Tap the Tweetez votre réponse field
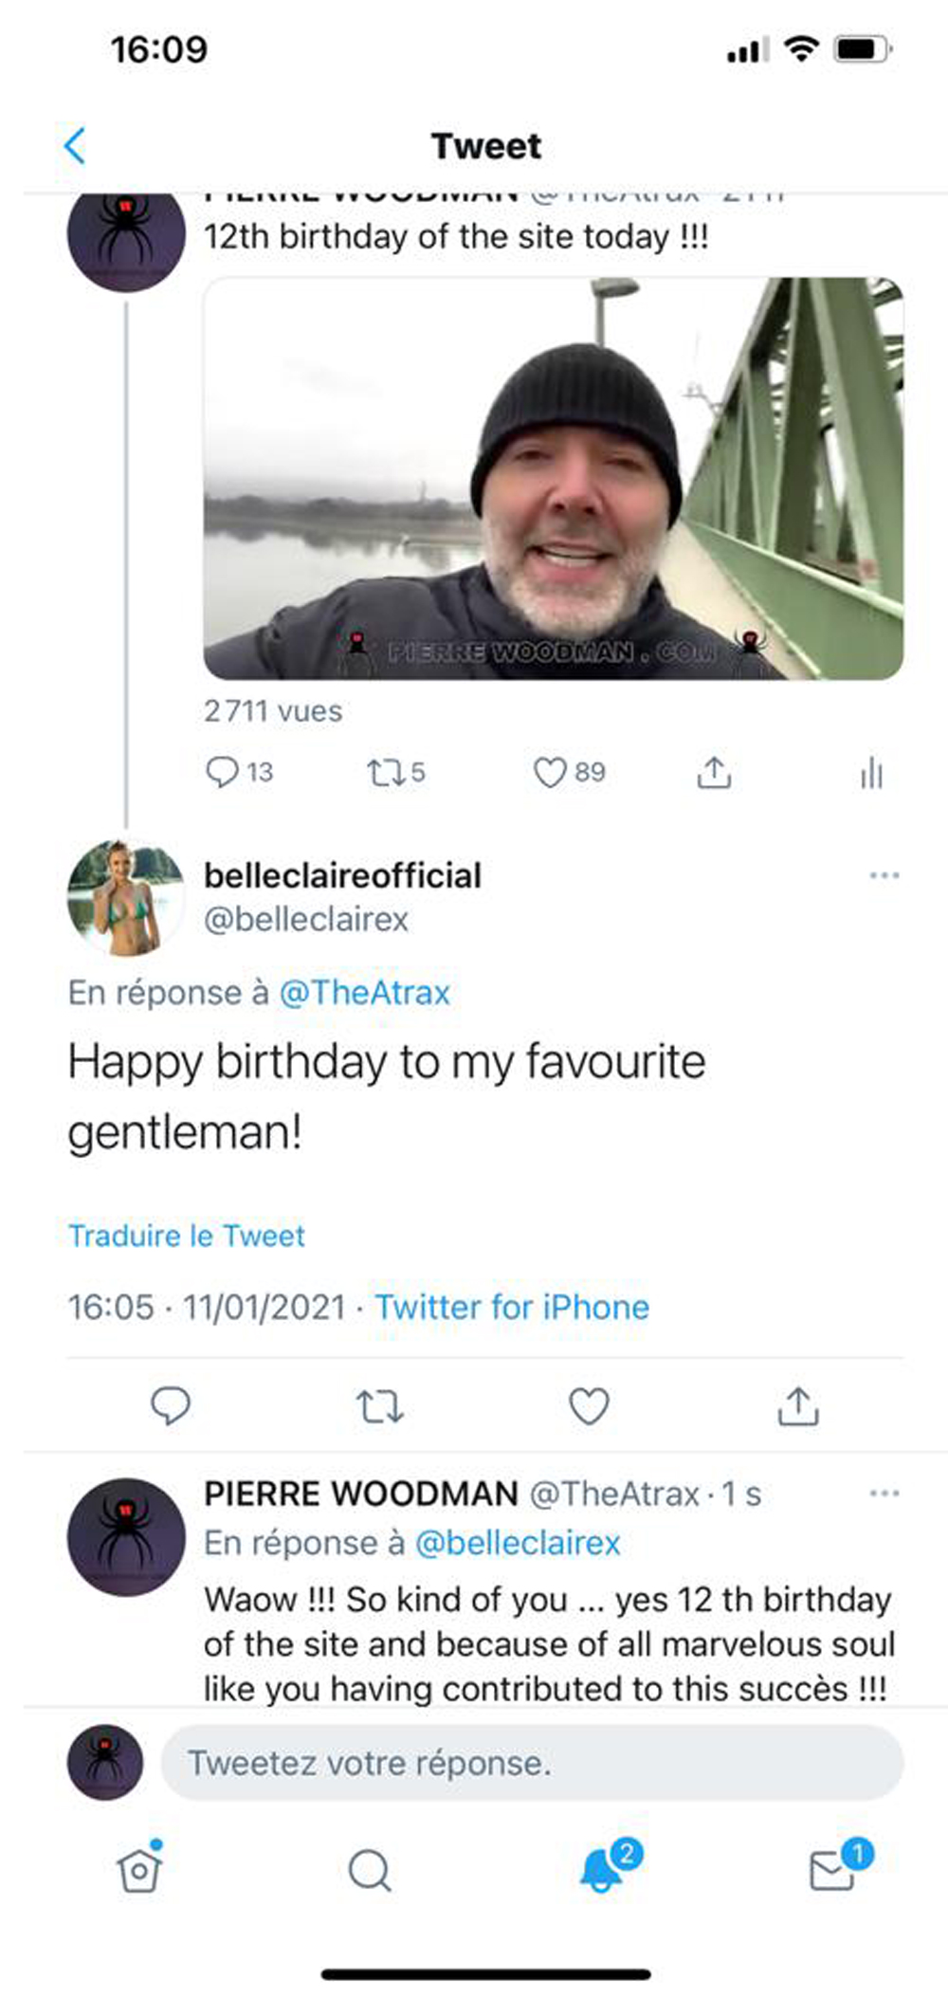This screenshot has height=1998, width=948. coord(531,1763)
